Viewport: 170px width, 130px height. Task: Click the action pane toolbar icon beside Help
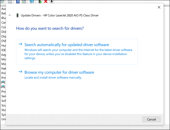pos(24,2)
